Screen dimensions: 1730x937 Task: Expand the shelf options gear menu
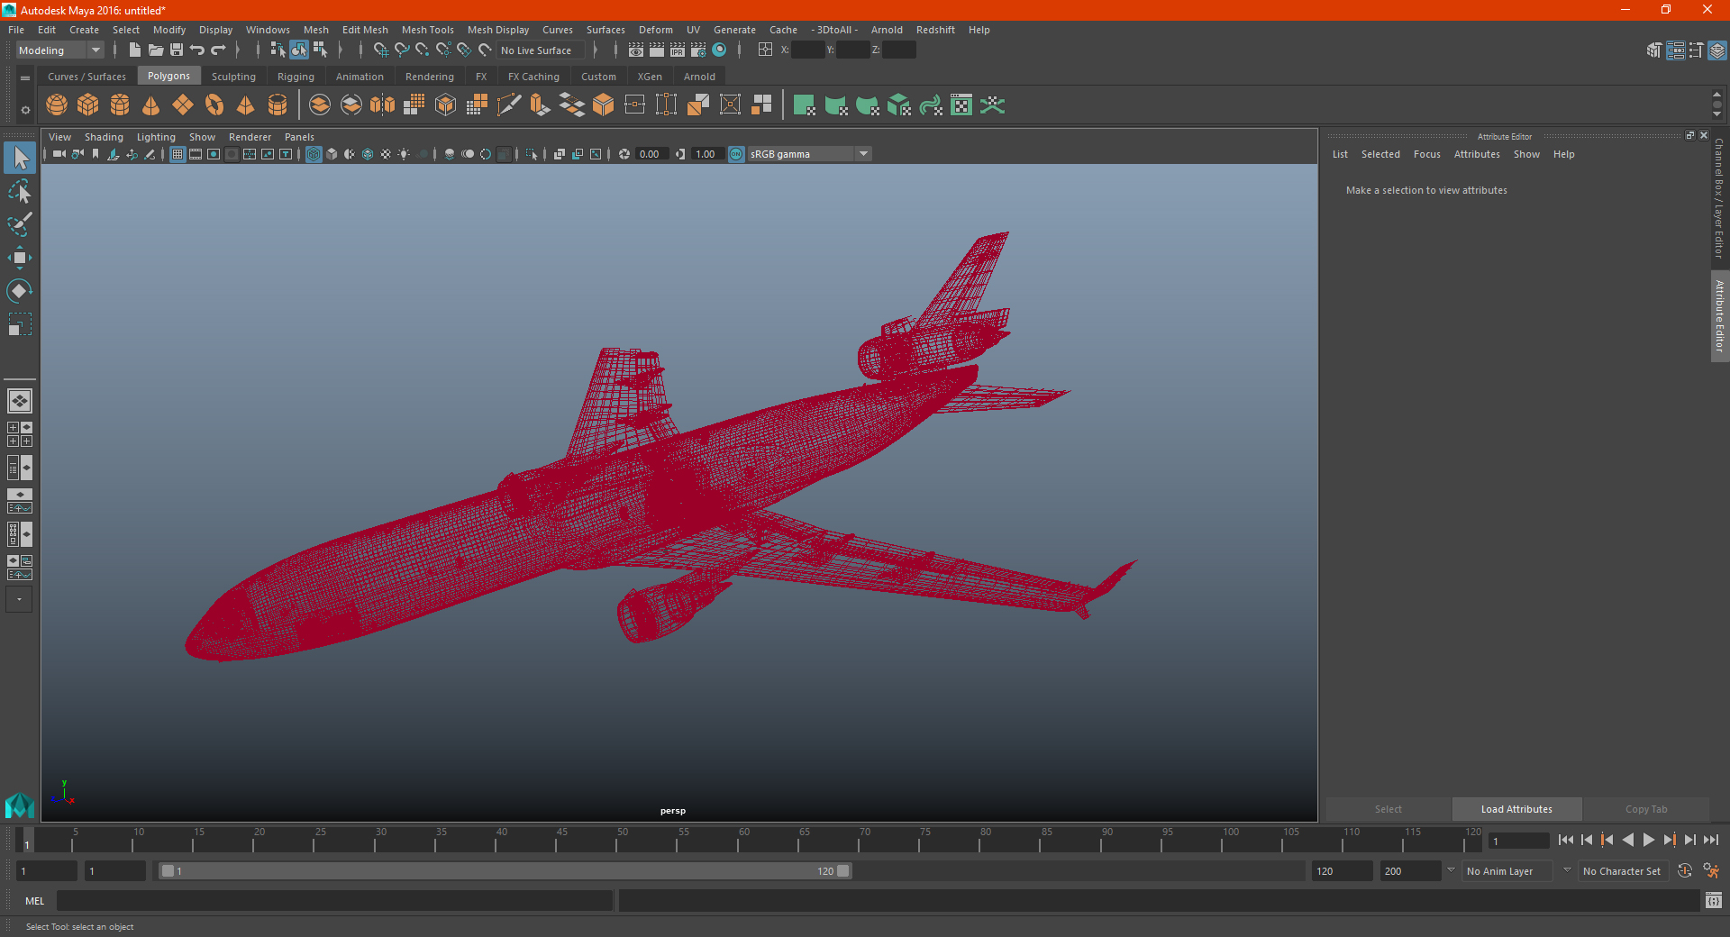tap(25, 110)
